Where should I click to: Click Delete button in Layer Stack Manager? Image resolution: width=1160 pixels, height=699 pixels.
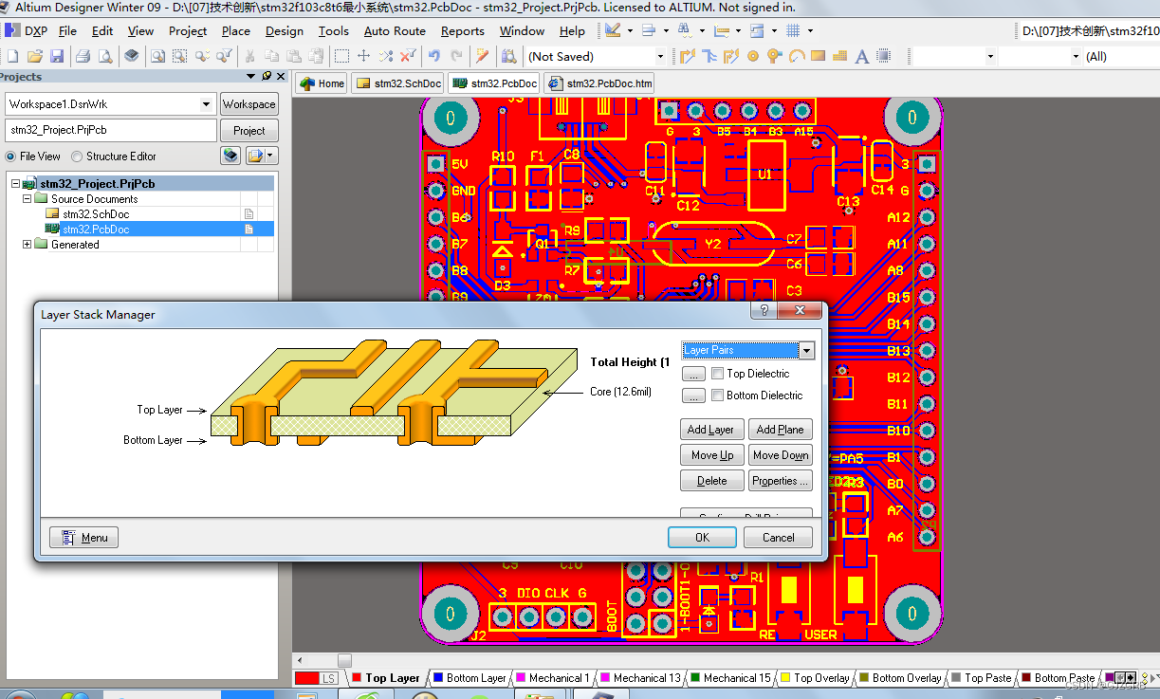712,481
